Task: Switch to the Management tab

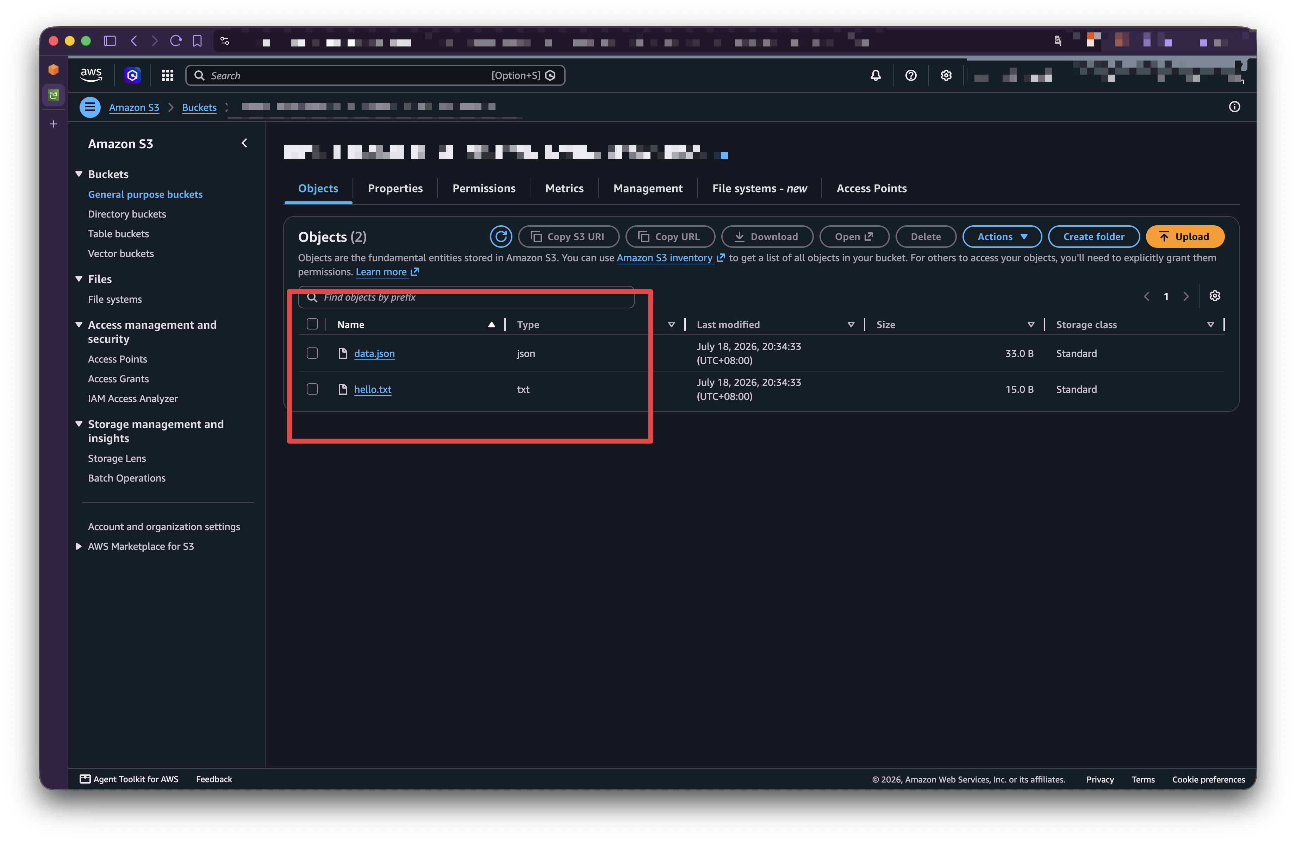Action: coord(648,188)
